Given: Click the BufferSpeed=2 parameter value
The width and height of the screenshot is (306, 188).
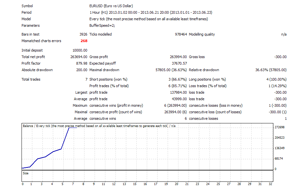Looking at the screenshot, I should [x=102, y=25].
